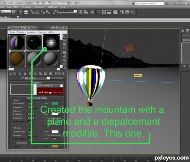This screenshot has width=190, height=162.
Task: Click the Mirror tool icon
Action: pyautogui.click(x=80, y=12)
